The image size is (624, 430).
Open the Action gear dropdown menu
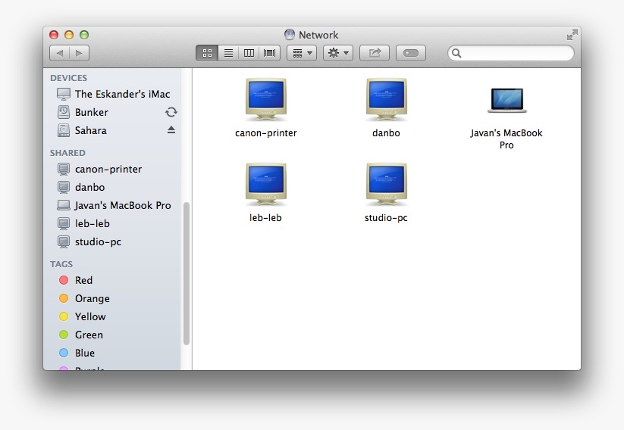(337, 53)
